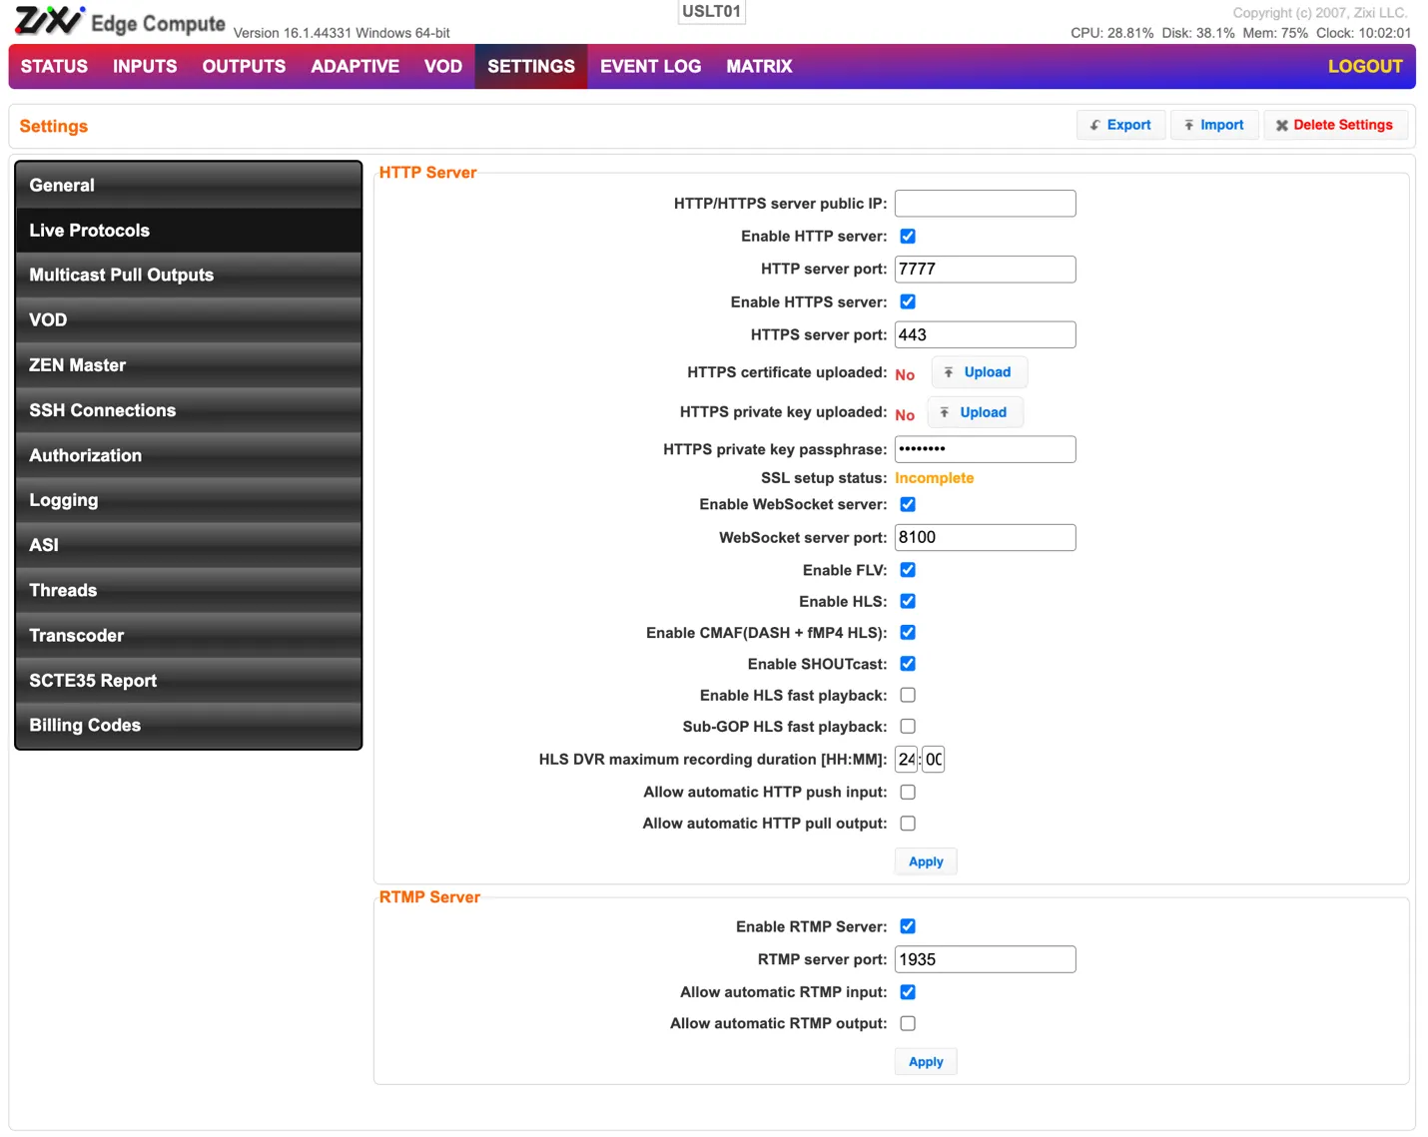Open the SETTINGS tab
This screenshot has height=1137, width=1428.
click(531, 66)
